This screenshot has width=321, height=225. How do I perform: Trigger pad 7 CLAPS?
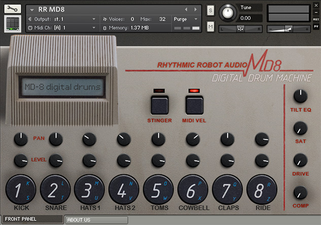coord(227,190)
